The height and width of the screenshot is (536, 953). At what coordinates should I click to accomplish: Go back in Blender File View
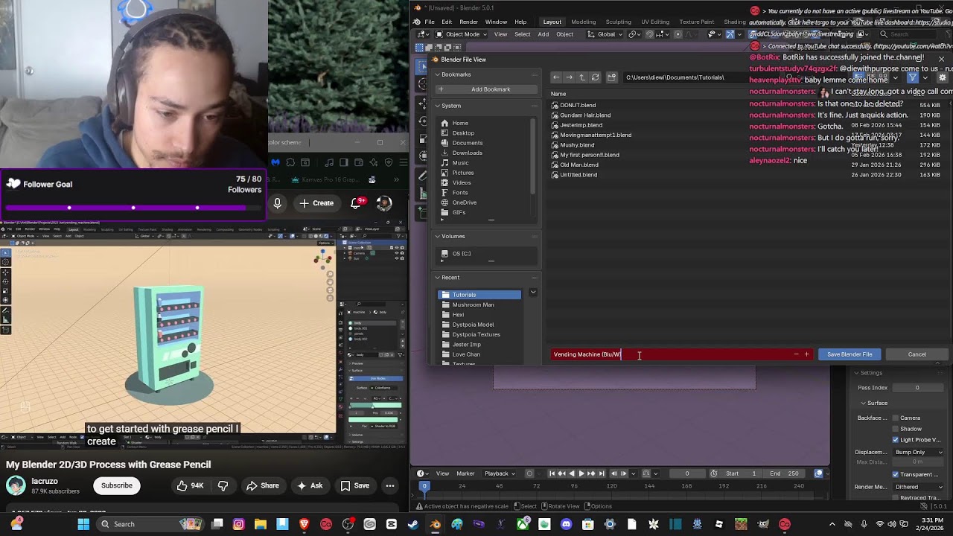(556, 77)
